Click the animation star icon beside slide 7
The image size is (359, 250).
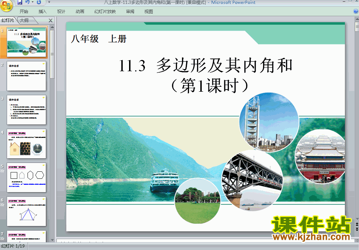point(2,239)
